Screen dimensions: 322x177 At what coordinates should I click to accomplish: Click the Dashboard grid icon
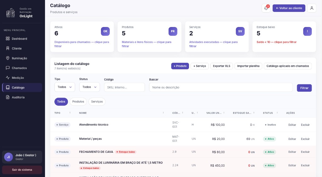click(8, 39)
